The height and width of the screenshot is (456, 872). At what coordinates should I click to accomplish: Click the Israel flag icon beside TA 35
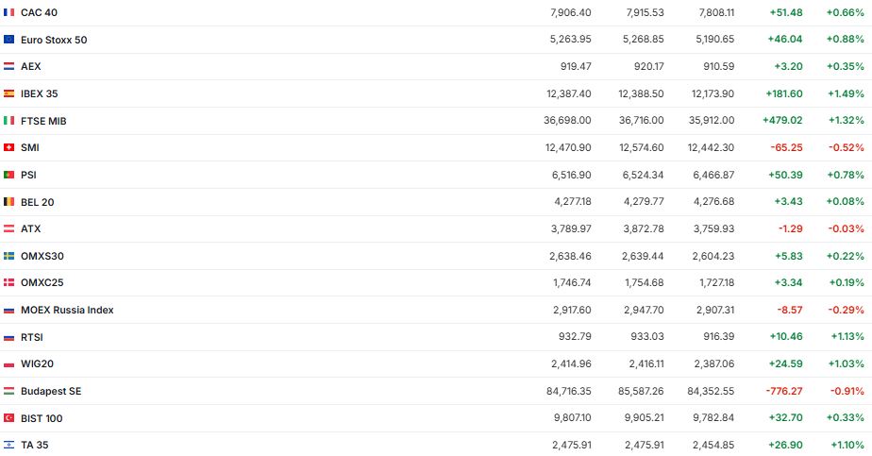pyautogui.click(x=9, y=445)
